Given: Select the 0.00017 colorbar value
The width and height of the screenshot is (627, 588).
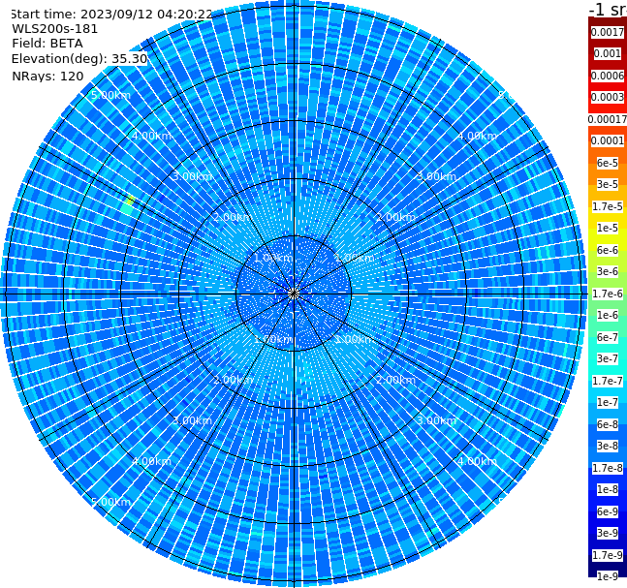Looking at the screenshot, I should pos(608,119).
